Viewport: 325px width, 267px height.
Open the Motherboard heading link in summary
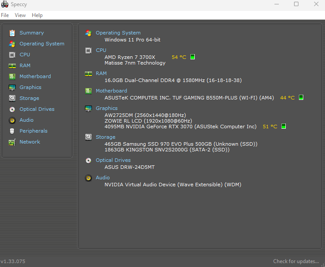[x=111, y=91]
